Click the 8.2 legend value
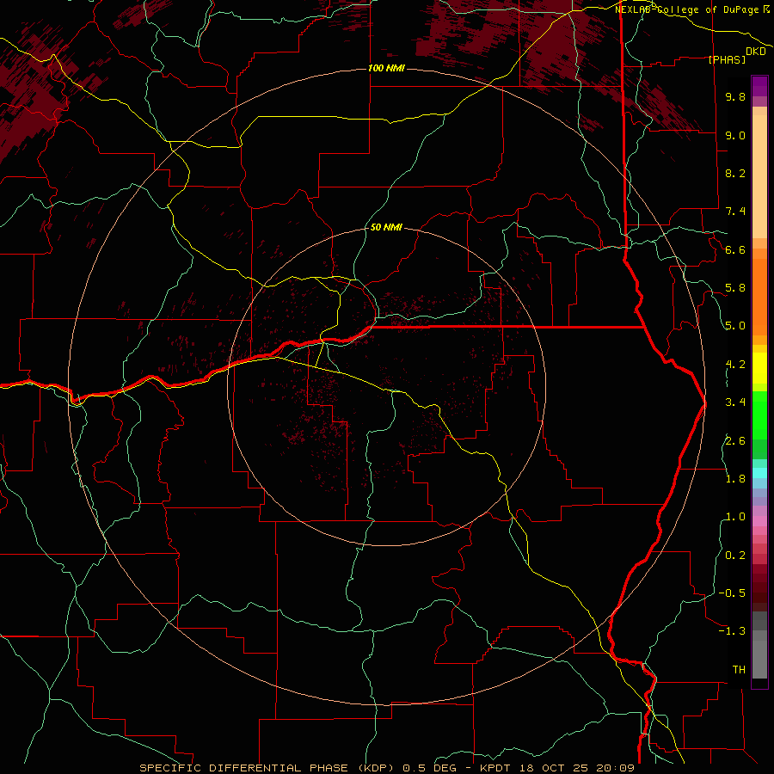The image size is (774, 774). [x=735, y=173]
